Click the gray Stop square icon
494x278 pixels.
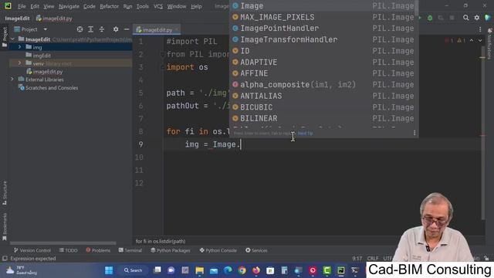[x=452, y=18]
